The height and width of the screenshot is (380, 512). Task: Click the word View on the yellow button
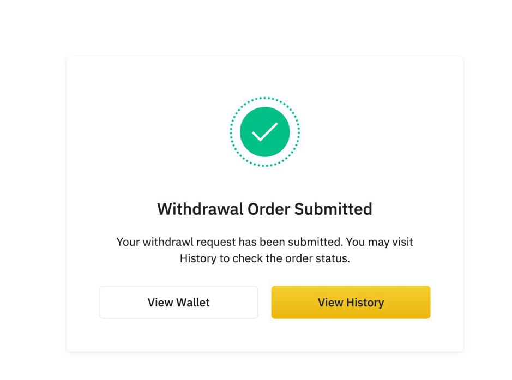(x=330, y=303)
